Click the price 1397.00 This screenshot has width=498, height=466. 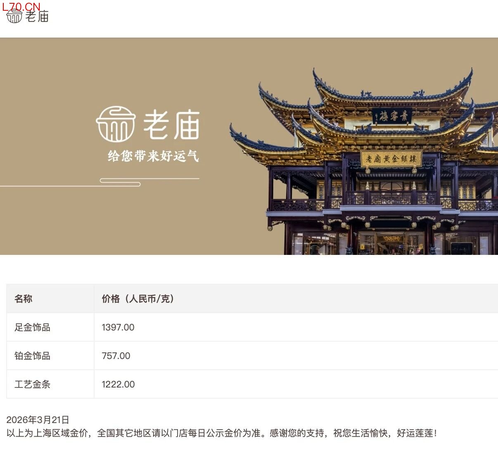tap(118, 327)
